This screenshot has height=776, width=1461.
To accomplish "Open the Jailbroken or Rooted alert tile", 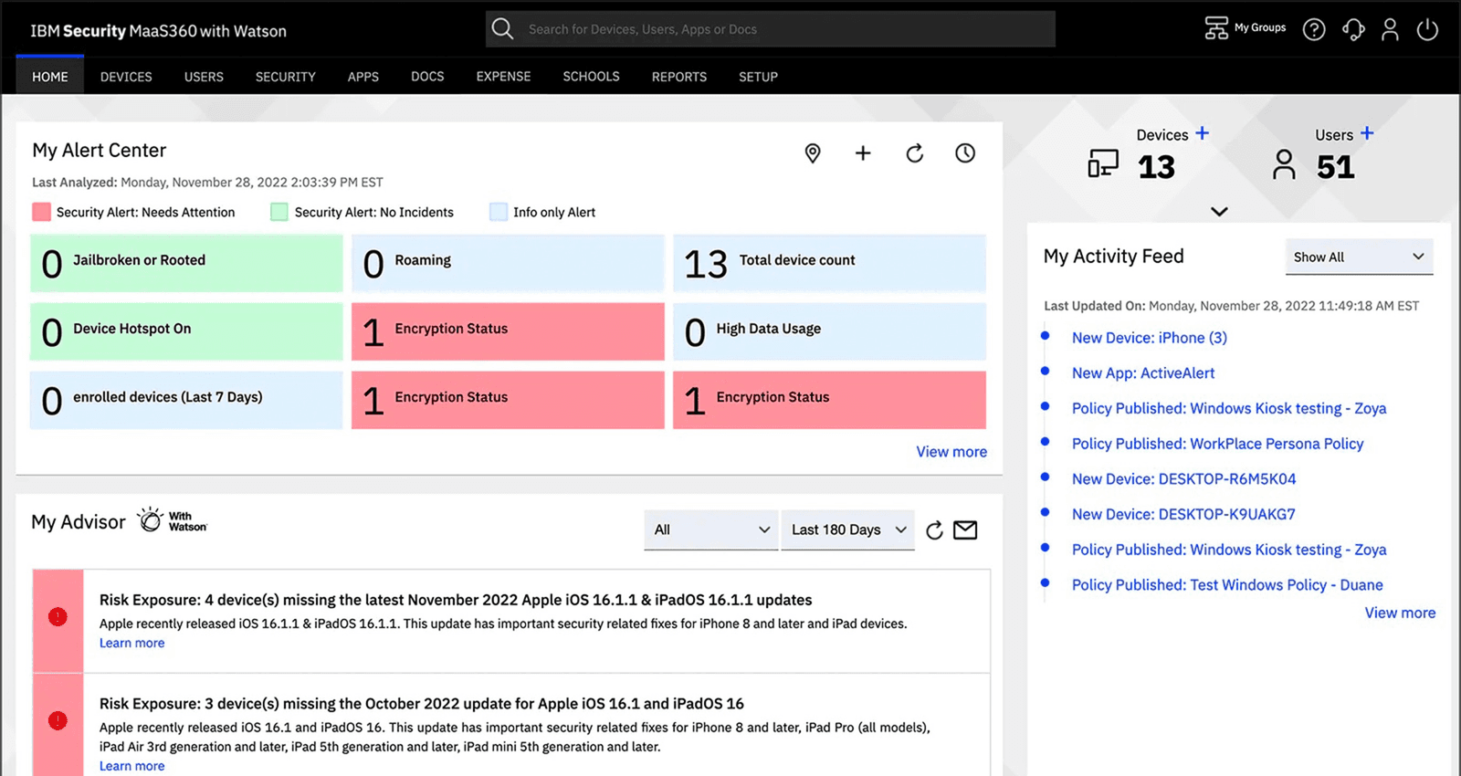I will point(186,263).
